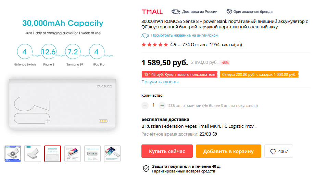Click the original brands tag icon
The height and width of the screenshot is (181, 314).
click(x=229, y=12)
